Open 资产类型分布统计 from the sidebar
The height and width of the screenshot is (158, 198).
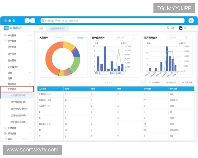pyautogui.click(x=19, y=109)
